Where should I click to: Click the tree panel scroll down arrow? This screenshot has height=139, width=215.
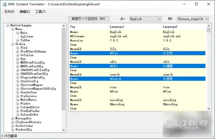(64, 130)
